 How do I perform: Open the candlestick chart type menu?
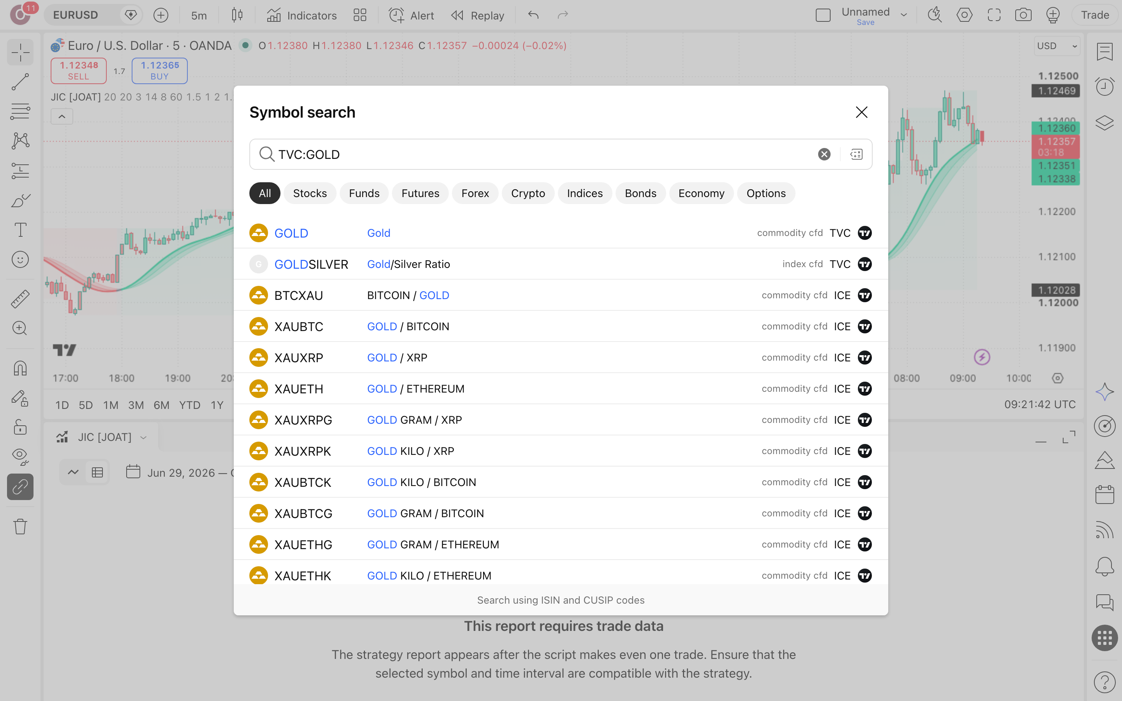(237, 15)
